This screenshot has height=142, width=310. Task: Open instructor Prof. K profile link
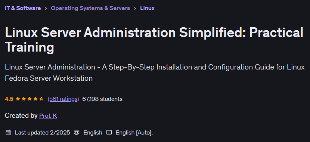48,115
